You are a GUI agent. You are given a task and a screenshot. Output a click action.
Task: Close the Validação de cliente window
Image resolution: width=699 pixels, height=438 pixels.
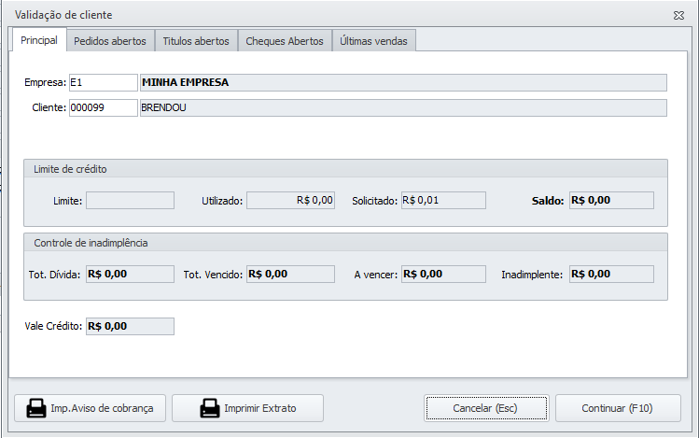pos(678,16)
